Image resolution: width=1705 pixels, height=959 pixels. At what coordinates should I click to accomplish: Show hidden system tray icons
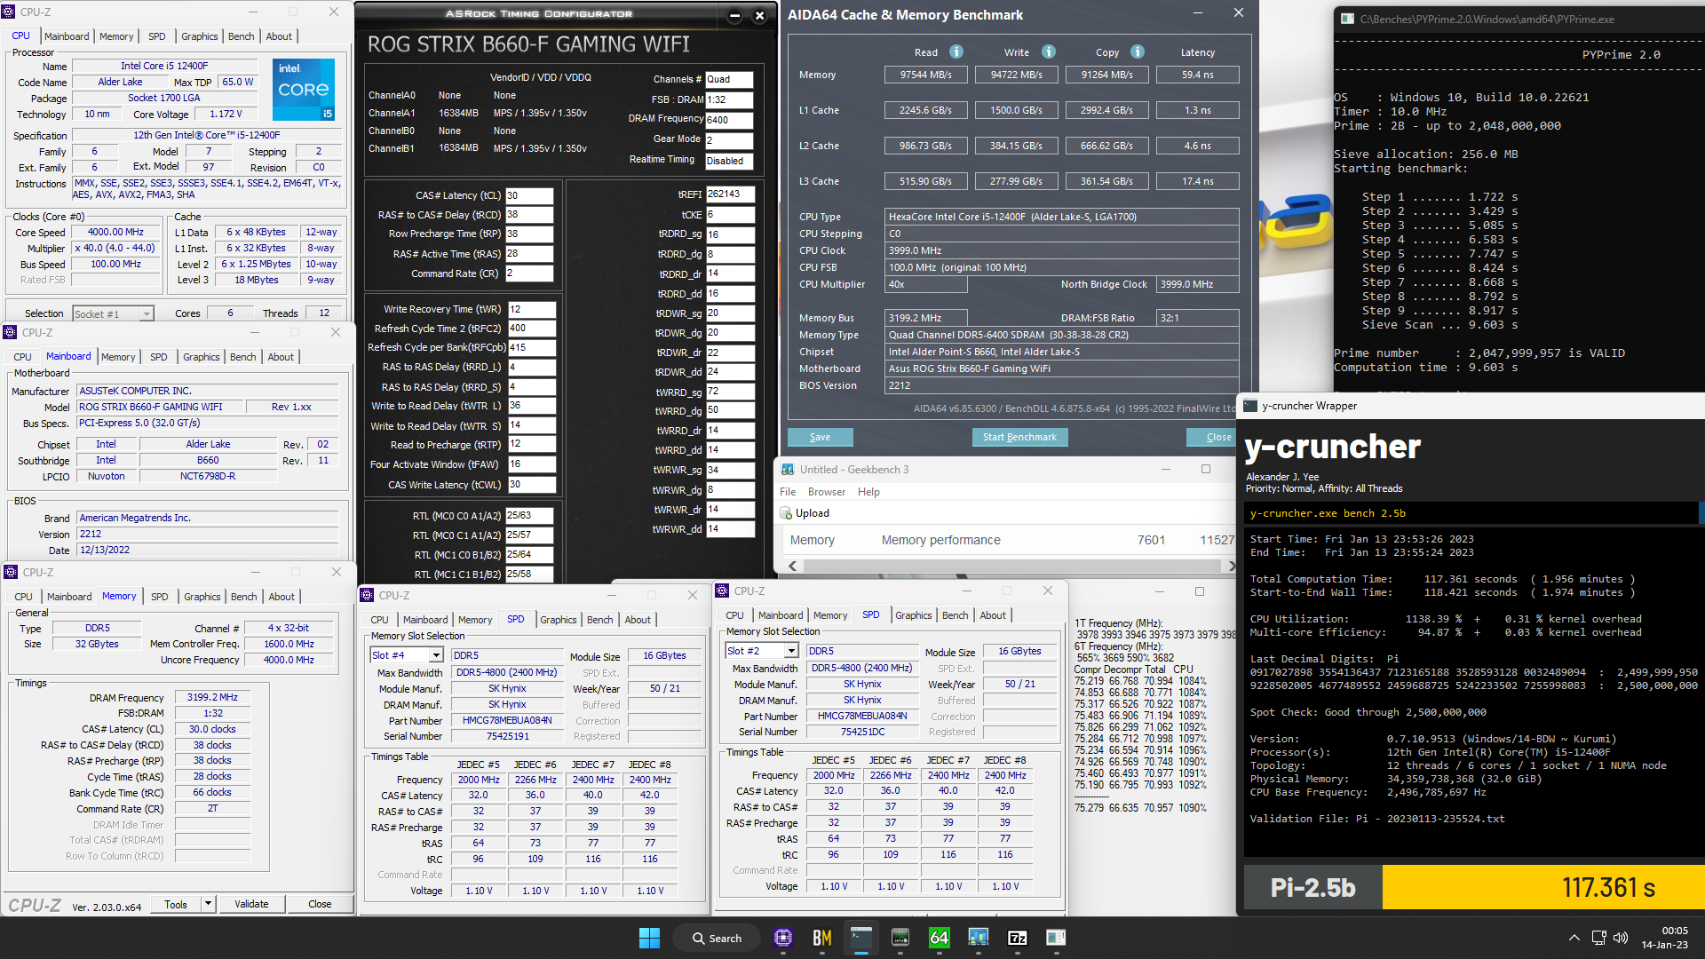click(1574, 938)
